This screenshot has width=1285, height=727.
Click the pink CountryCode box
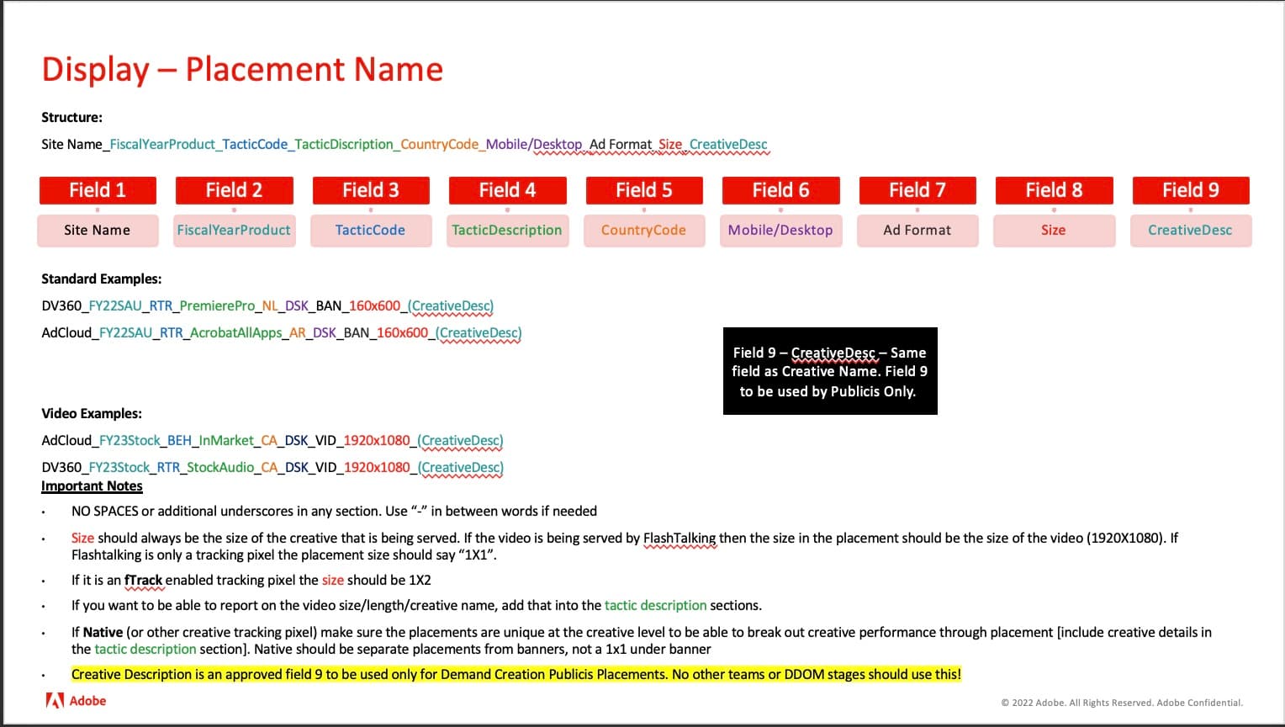pyautogui.click(x=644, y=230)
